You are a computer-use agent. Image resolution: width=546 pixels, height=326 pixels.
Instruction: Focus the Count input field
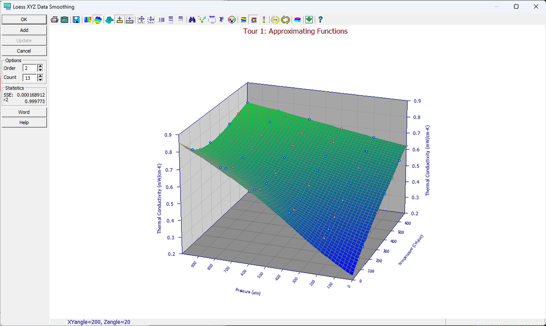click(30, 78)
